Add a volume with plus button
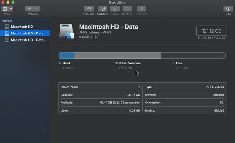This screenshot has width=235, height=143. pos(29,9)
